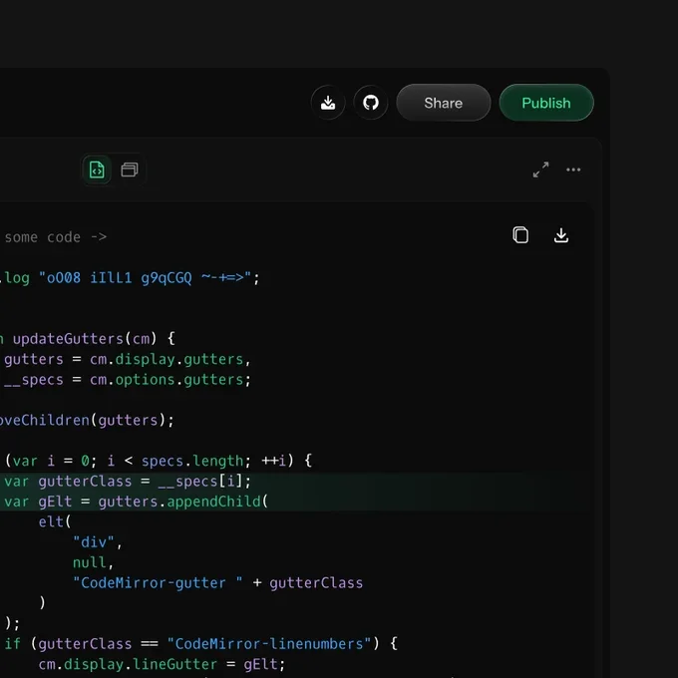This screenshot has width=678, height=678.
Task: Click the 'elt(' line
Action: (55, 521)
